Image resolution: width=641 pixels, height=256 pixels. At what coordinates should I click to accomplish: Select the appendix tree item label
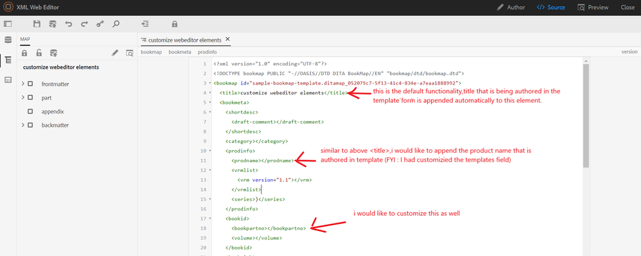[53, 112]
